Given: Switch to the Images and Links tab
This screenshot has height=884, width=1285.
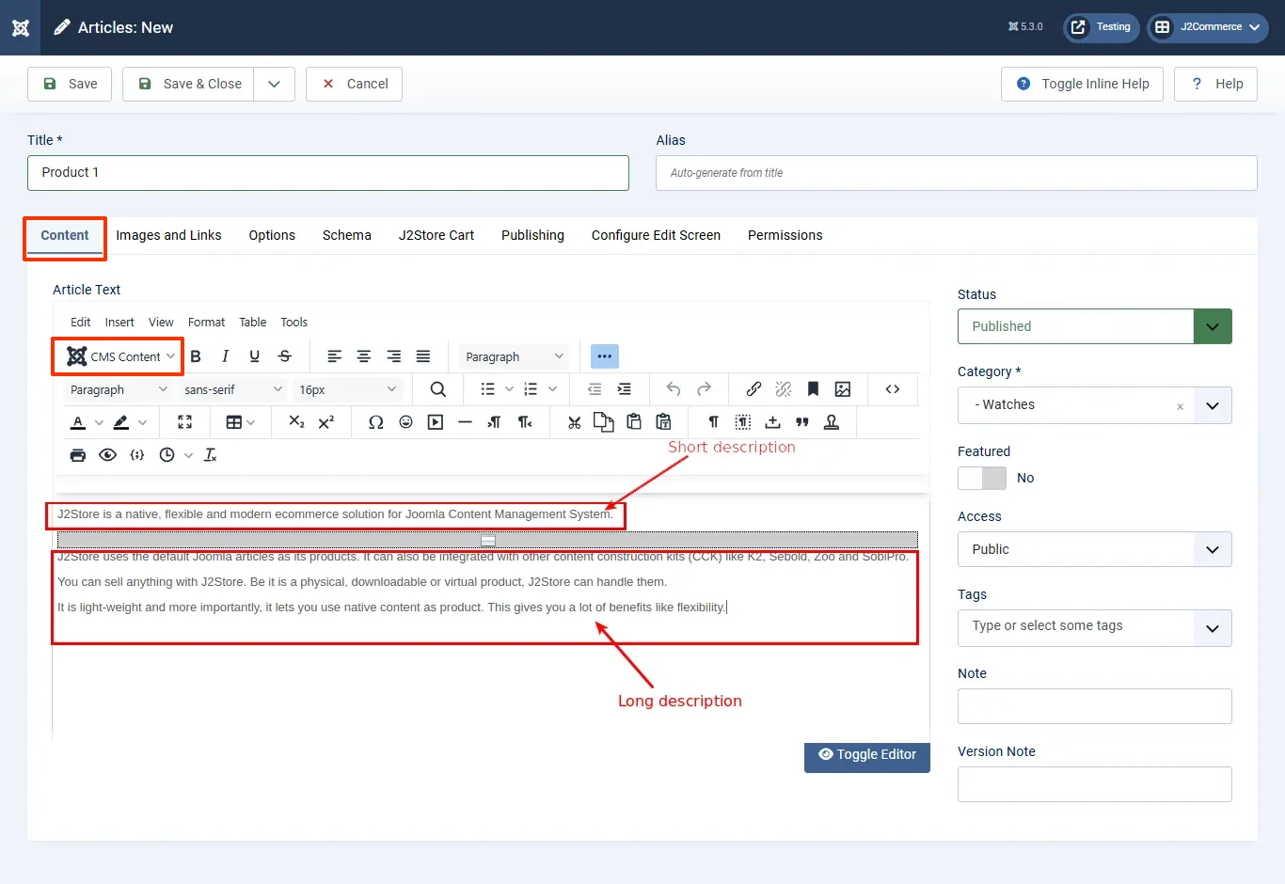Looking at the screenshot, I should coord(169,235).
